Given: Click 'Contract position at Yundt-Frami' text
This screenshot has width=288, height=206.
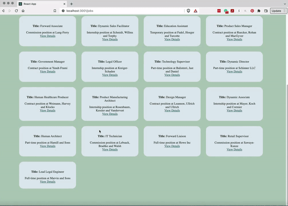Looking at the screenshot, I should point(47,68).
